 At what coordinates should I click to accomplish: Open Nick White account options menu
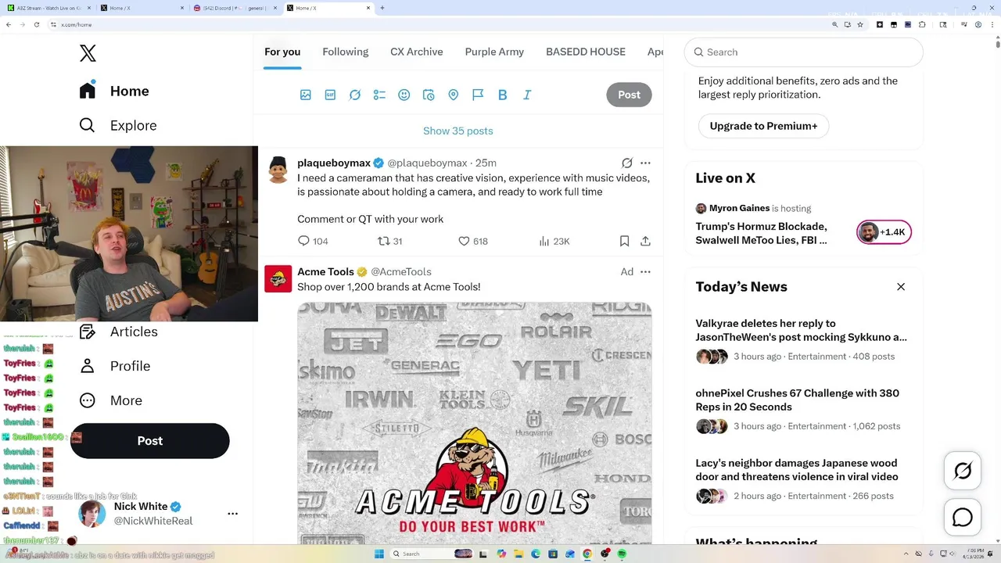point(232,514)
